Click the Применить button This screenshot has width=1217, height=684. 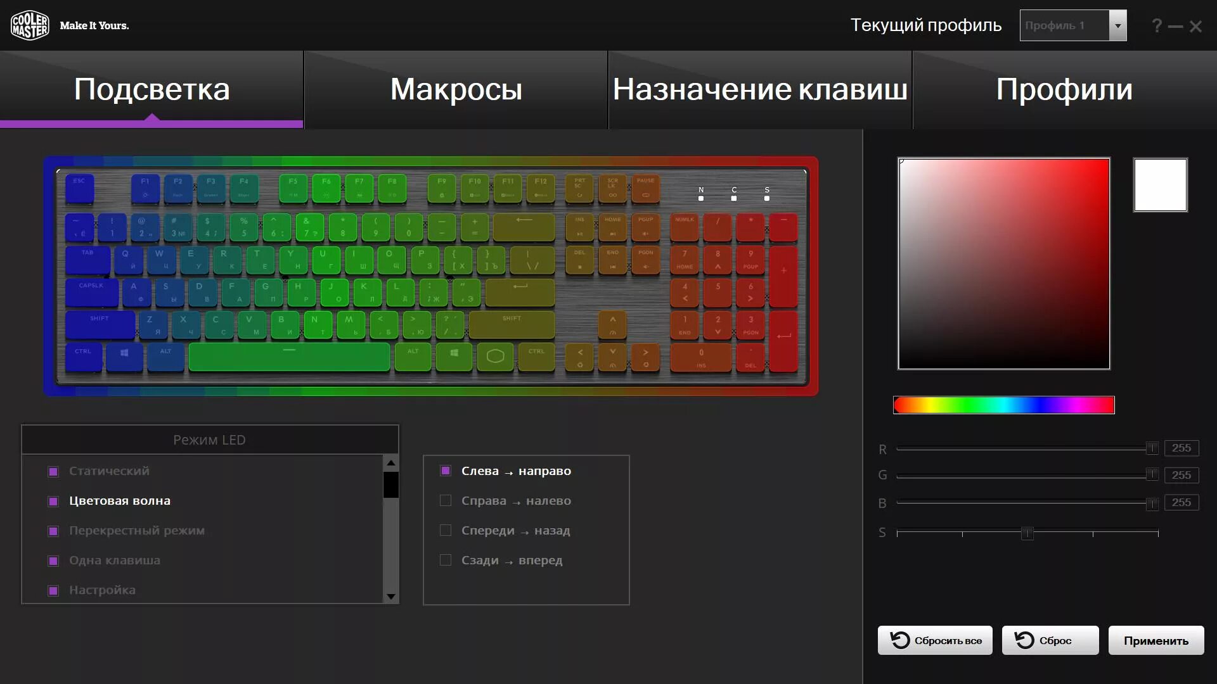click(1156, 640)
